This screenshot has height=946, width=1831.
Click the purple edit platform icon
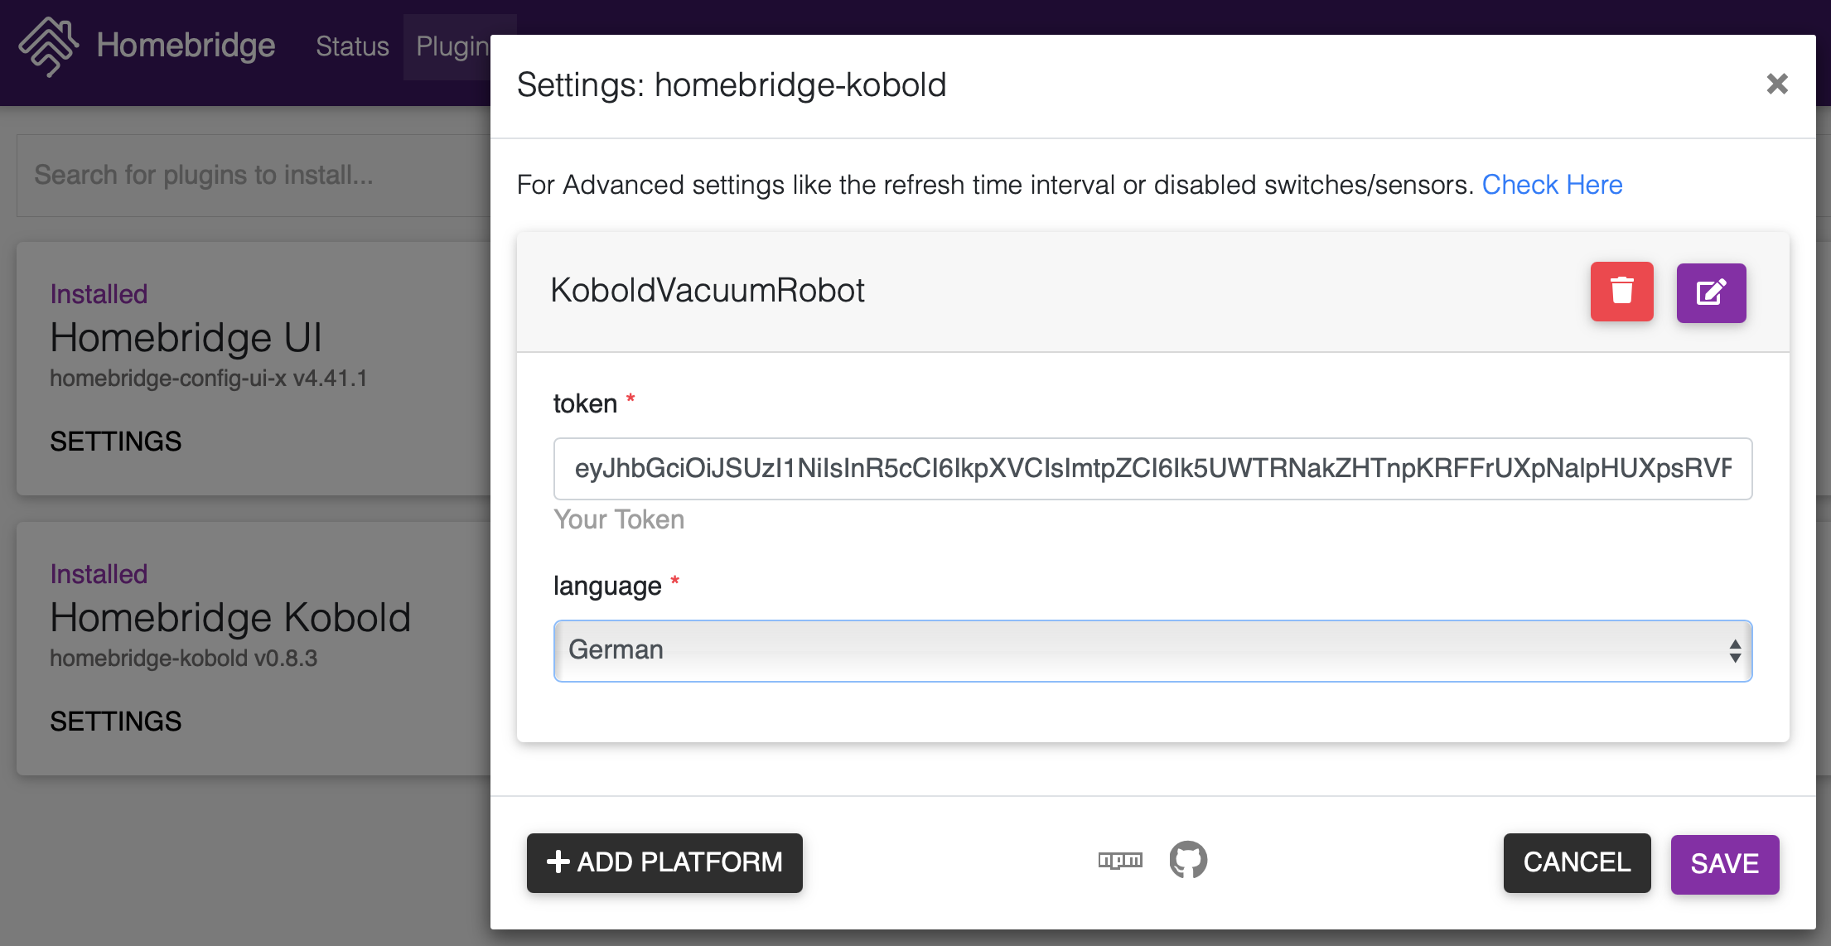(1711, 292)
